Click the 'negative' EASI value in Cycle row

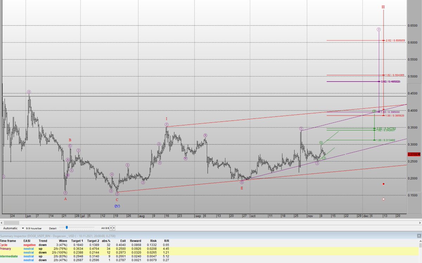[x=29, y=245]
